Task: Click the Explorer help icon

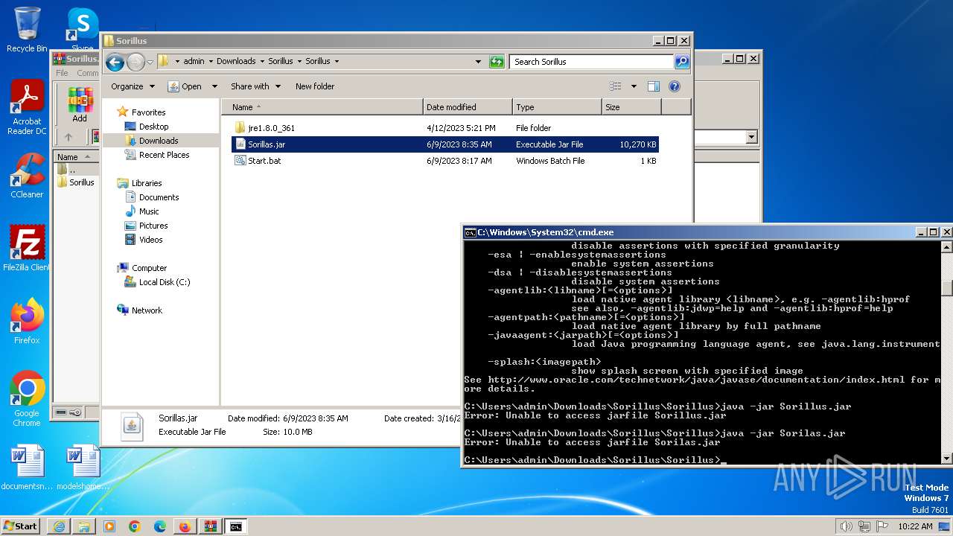Action: point(675,86)
